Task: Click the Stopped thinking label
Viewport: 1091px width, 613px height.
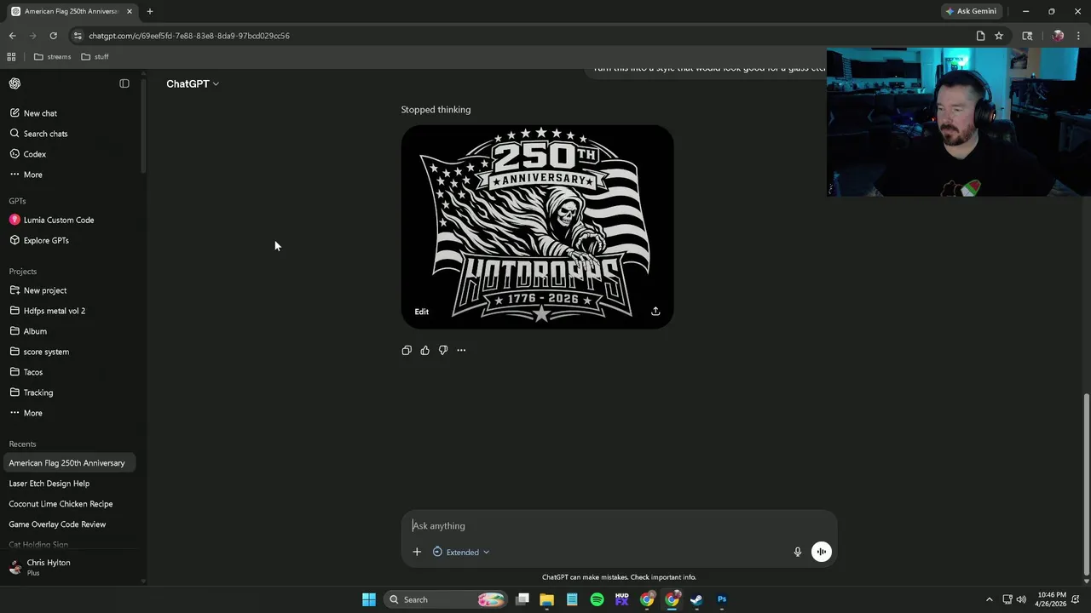Action: pos(436,109)
